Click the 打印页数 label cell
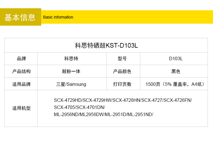The image size is (213, 152). point(122,84)
